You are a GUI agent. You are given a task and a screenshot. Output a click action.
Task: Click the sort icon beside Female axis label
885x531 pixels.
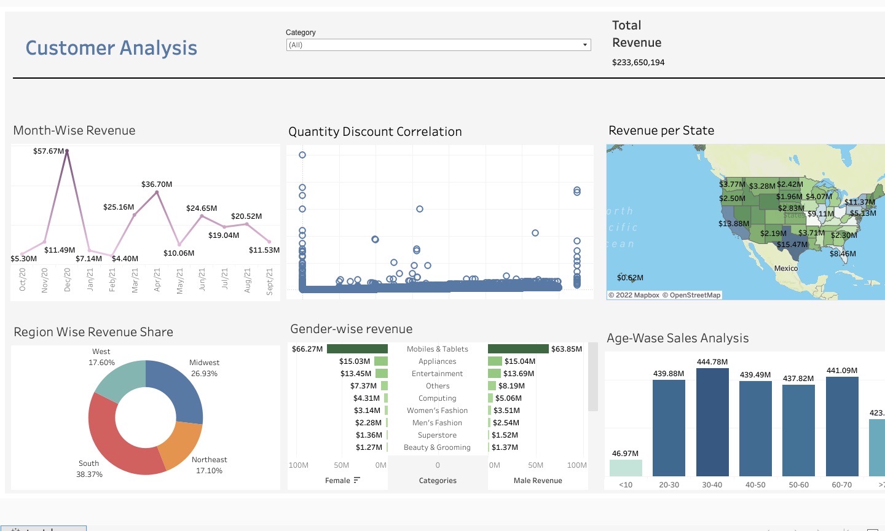357,480
